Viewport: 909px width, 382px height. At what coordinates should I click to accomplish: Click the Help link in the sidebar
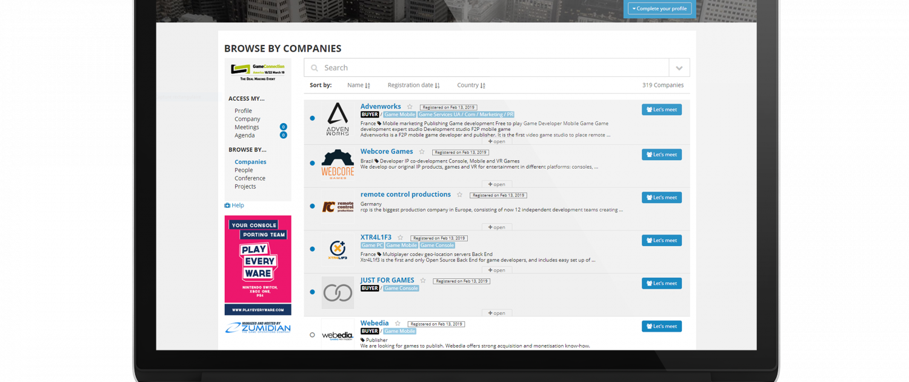tap(238, 206)
